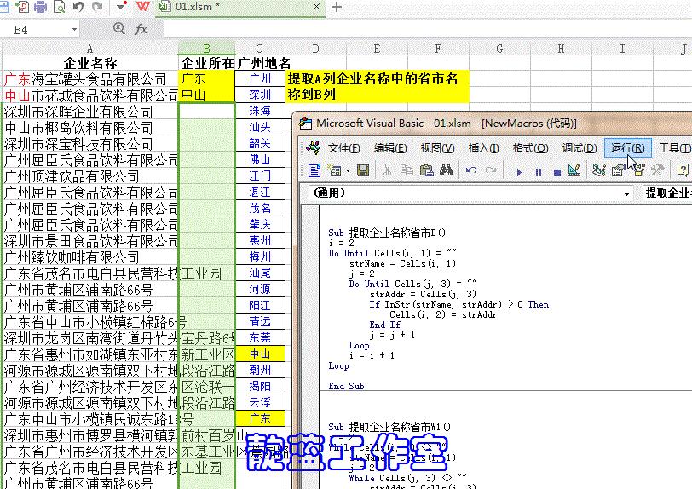Open Properties Window icon in VBA toolbar

click(x=619, y=170)
